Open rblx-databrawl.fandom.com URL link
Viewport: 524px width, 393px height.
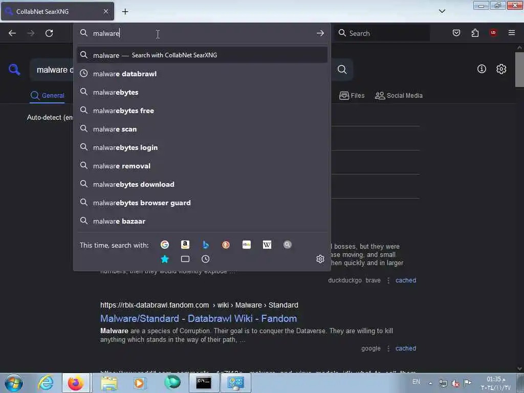199,305
